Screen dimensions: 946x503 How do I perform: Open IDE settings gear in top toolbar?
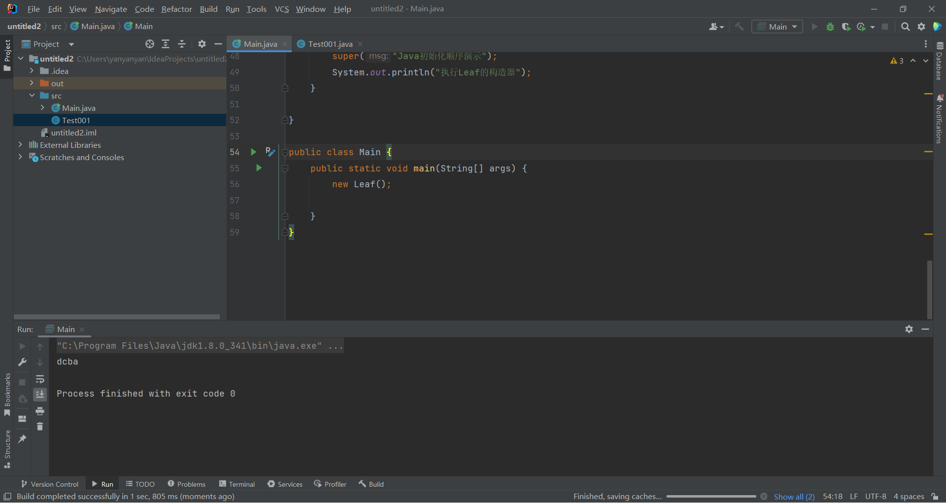click(x=921, y=27)
